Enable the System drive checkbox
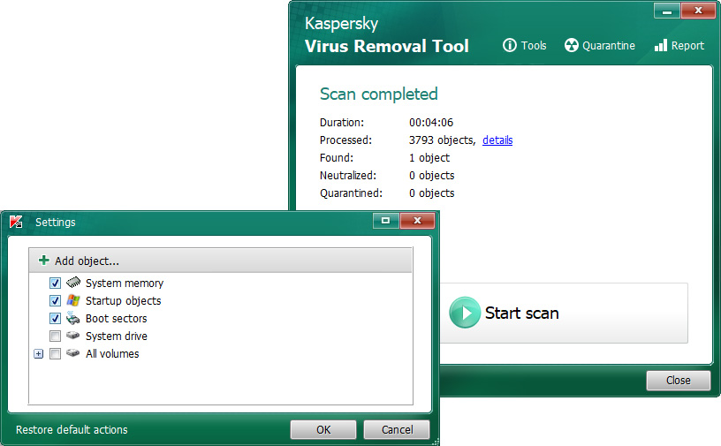 55,336
